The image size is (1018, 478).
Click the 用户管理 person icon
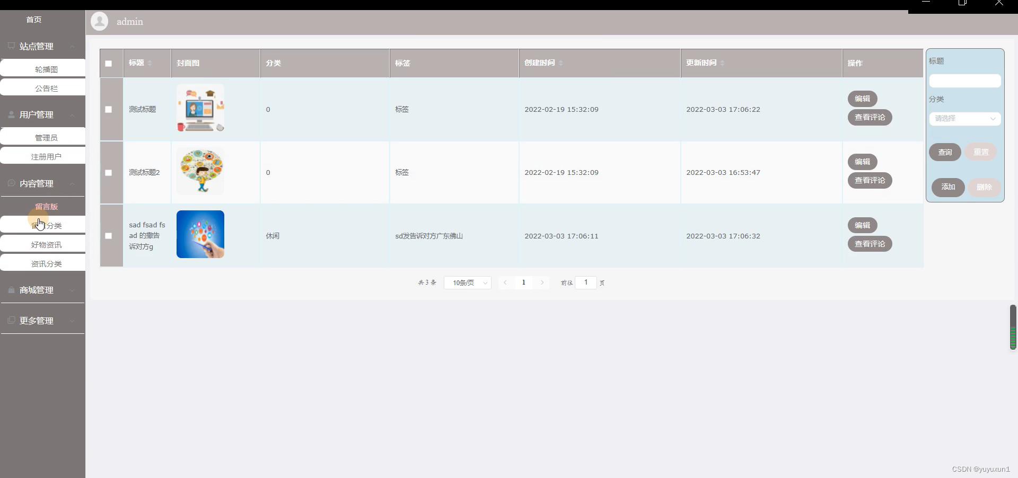pos(11,114)
